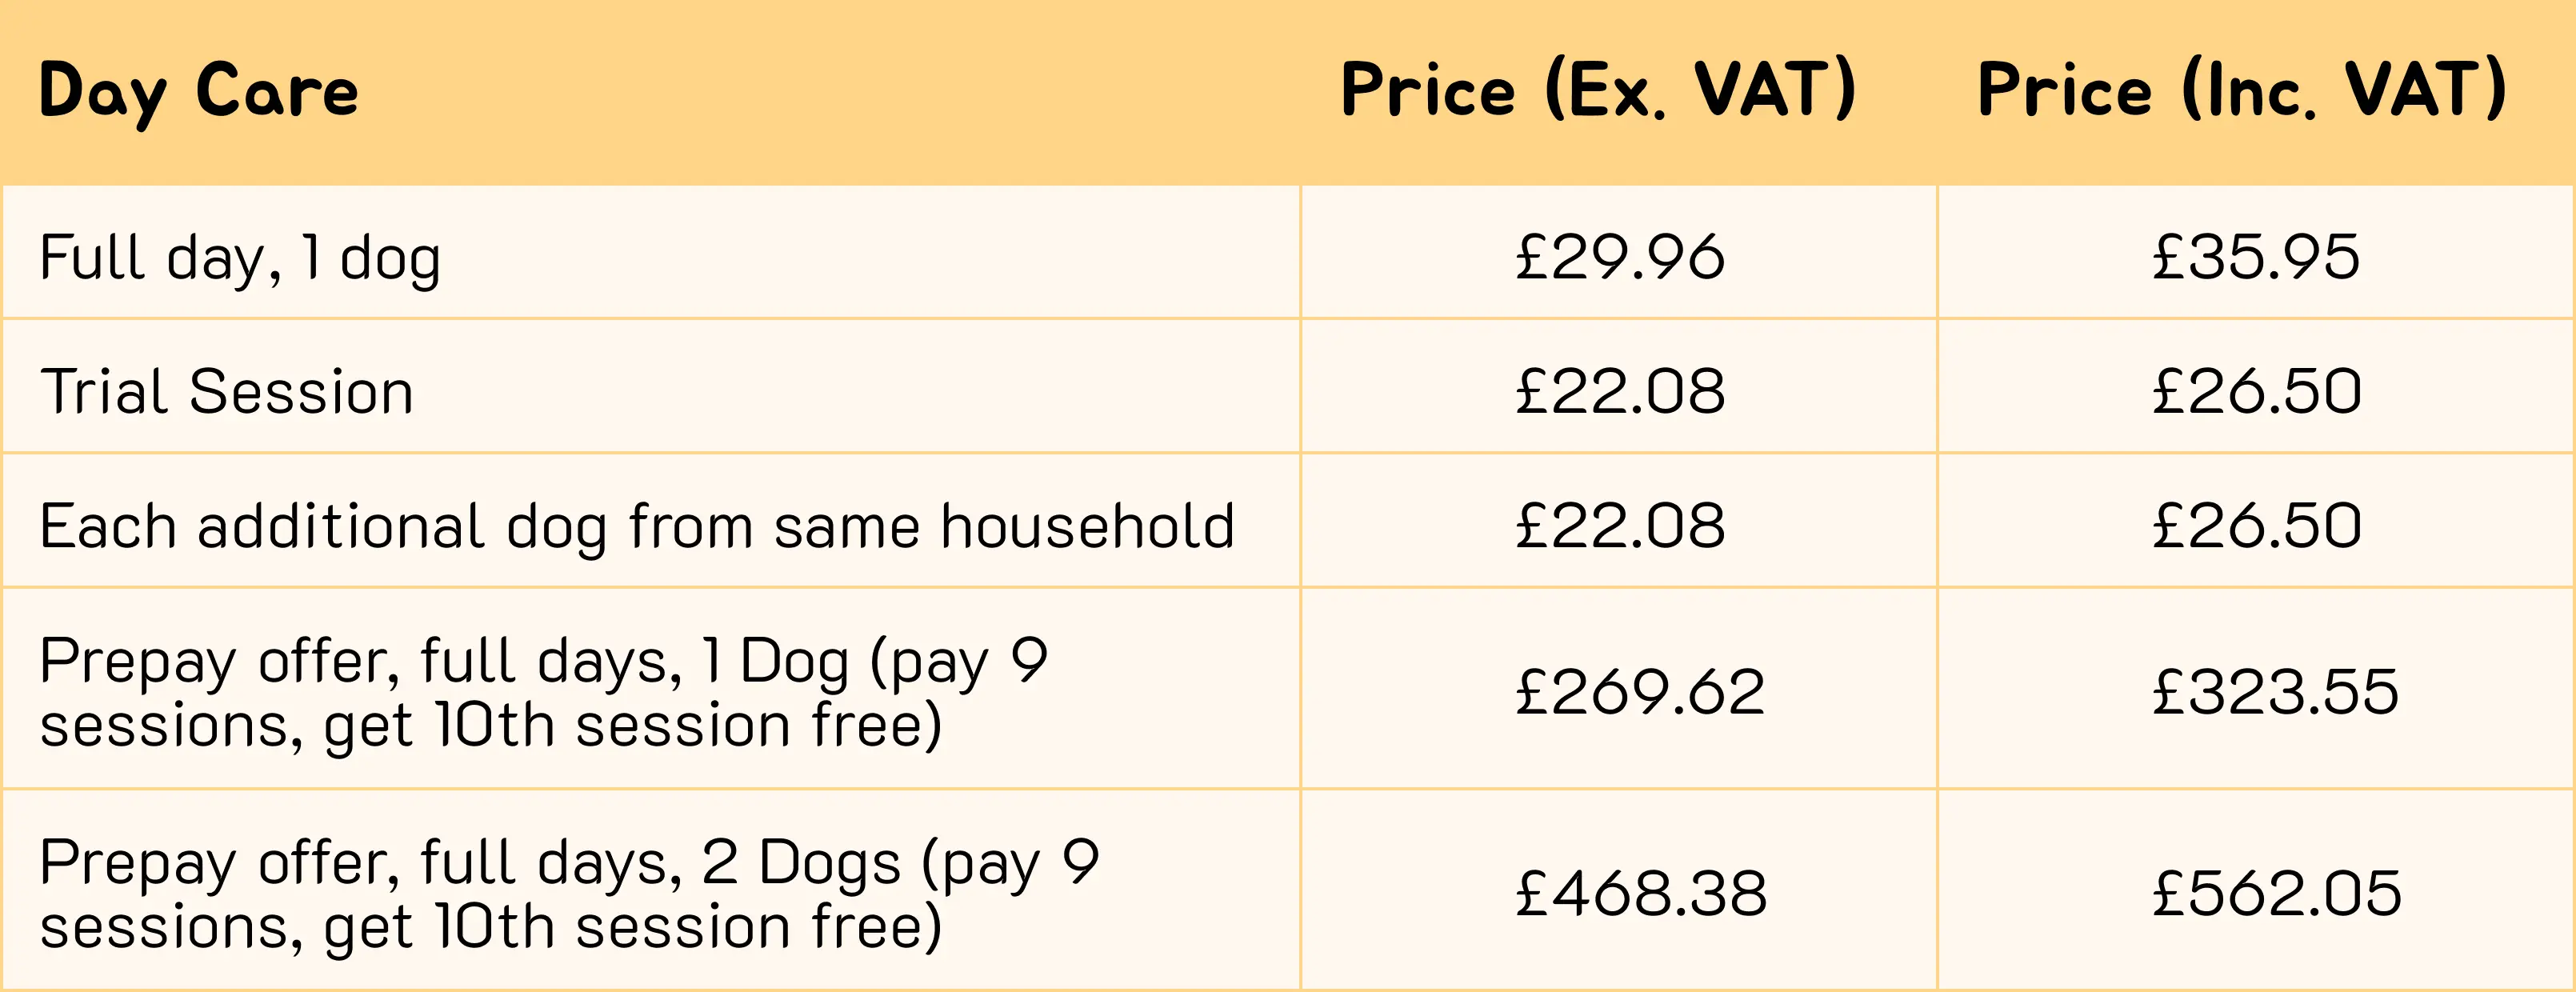The image size is (2576, 992).
Task: Click Trial Session's £22.08 Ex. VAT price
Action: [1619, 391]
